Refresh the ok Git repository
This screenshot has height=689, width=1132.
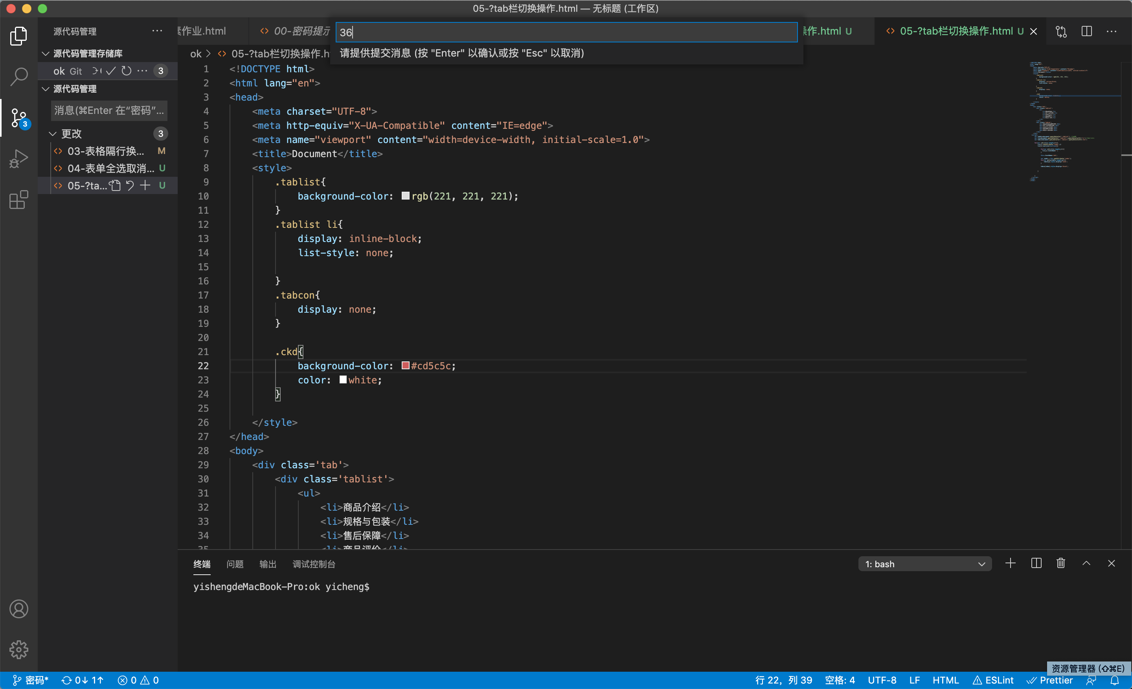pos(126,71)
